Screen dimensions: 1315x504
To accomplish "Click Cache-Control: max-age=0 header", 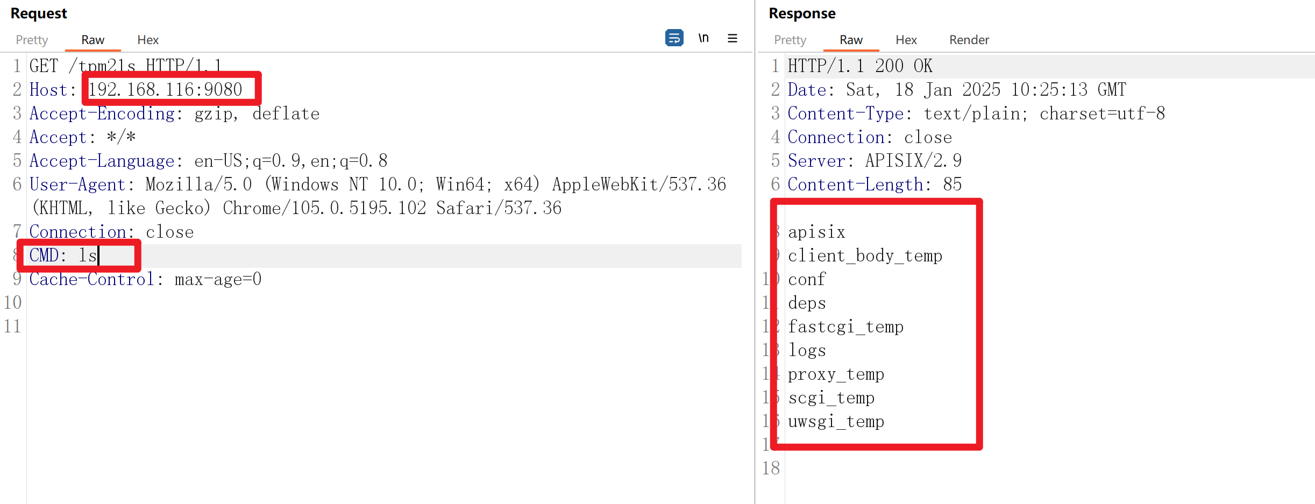I will pyautogui.click(x=145, y=279).
